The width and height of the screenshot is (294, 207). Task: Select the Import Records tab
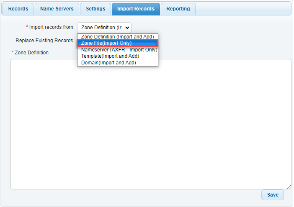click(x=136, y=9)
